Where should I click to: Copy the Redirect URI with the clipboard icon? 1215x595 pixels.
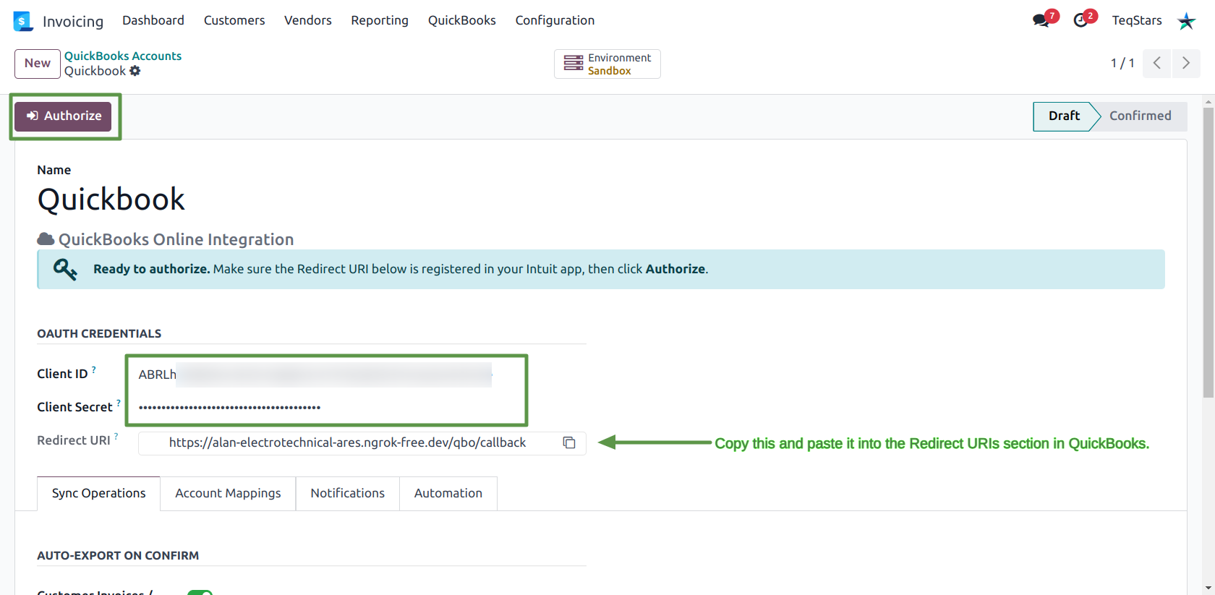click(x=569, y=442)
